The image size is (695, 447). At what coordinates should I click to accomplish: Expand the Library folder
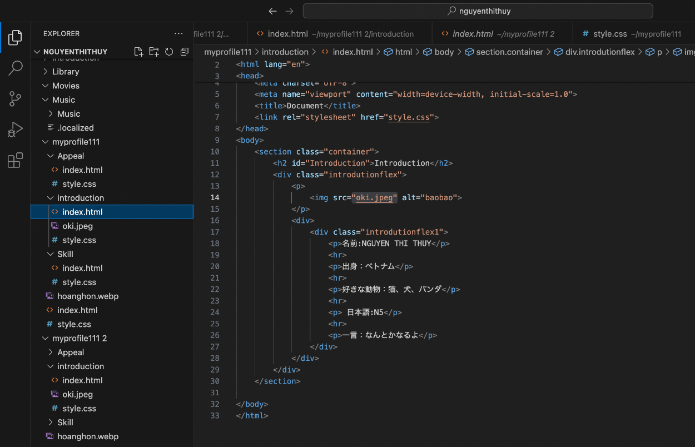[65, 72]
